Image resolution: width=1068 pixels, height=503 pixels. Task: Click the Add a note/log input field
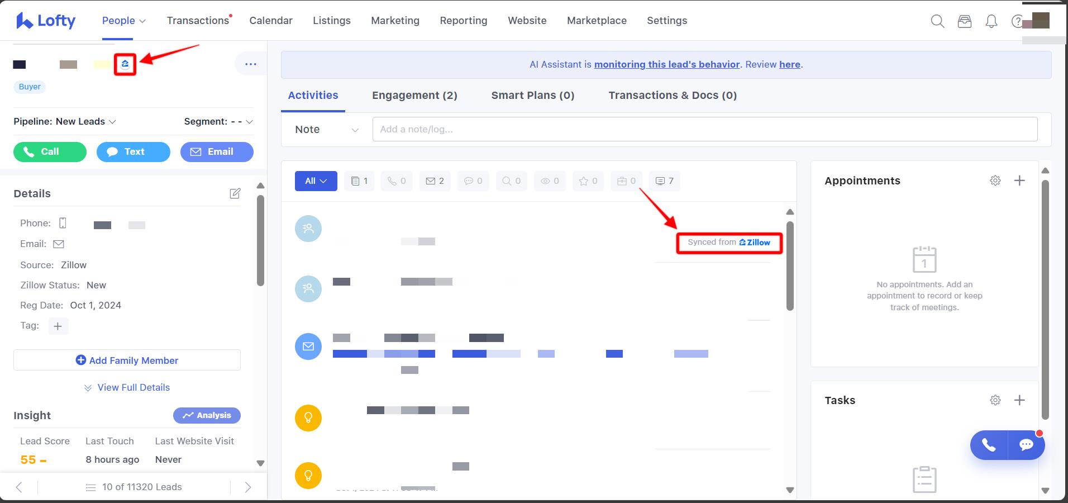[x=704, y=130]
